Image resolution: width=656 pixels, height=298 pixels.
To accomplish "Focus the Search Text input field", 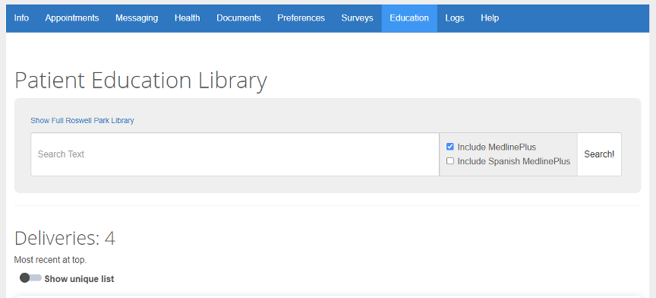I will click(235, 154).
